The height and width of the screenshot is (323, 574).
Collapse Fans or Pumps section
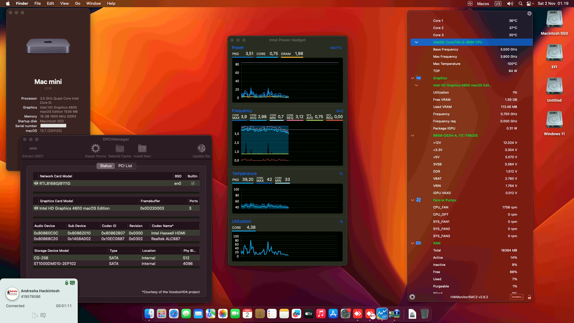tap(413, 200)
